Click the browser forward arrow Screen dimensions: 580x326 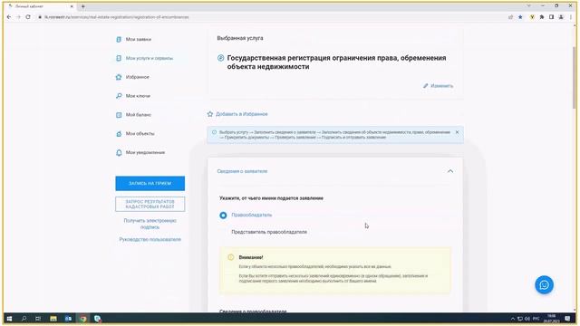18,17
